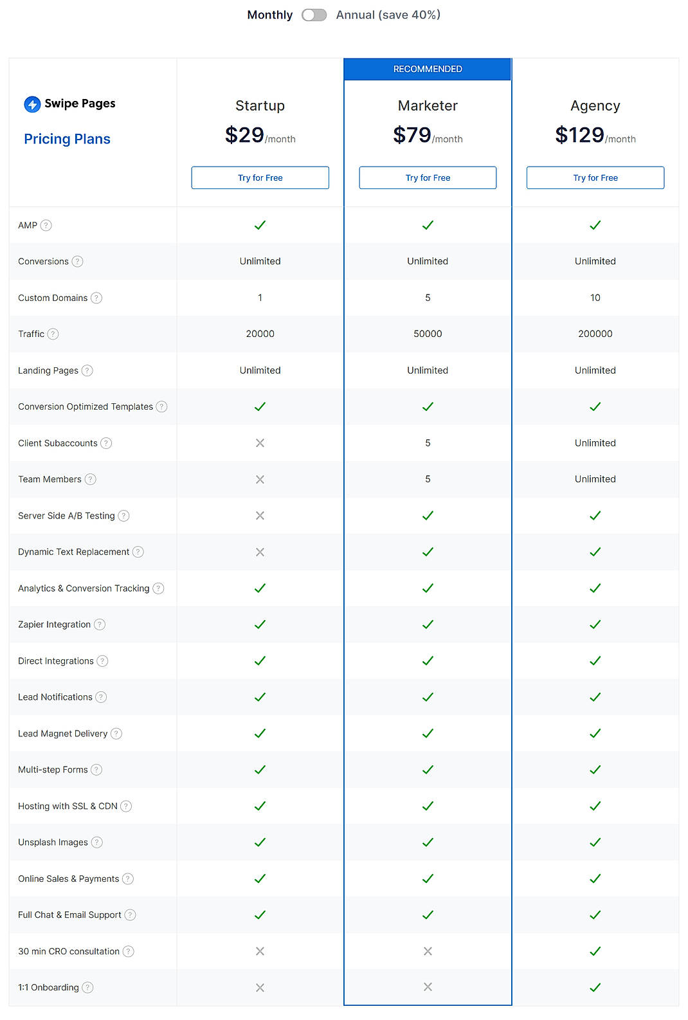The width and height of the screenshot is (688, 1020).
Task: Click the Traffic help icon
Action: point(53,334)
